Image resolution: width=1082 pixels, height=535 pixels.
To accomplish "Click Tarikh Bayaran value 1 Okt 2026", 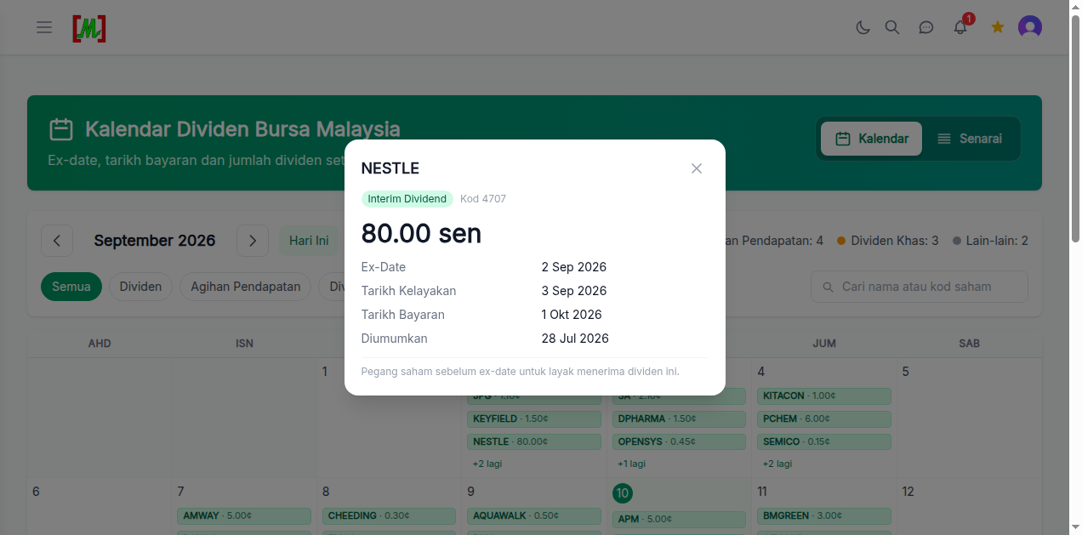I will click(x=572, y=315).
